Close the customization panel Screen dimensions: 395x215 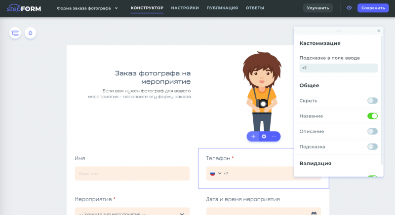[379, 31]
